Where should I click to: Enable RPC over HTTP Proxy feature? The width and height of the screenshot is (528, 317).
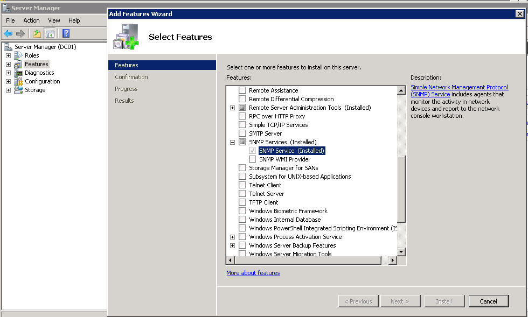[242, 116]
